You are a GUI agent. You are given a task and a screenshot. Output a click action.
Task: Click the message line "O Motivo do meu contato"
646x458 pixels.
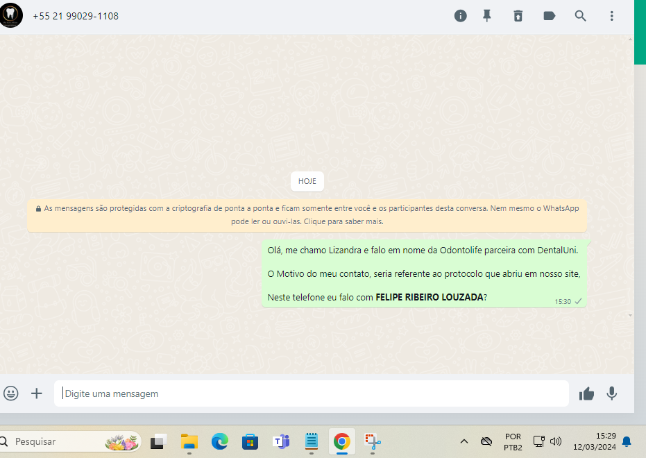click(423, 274)
